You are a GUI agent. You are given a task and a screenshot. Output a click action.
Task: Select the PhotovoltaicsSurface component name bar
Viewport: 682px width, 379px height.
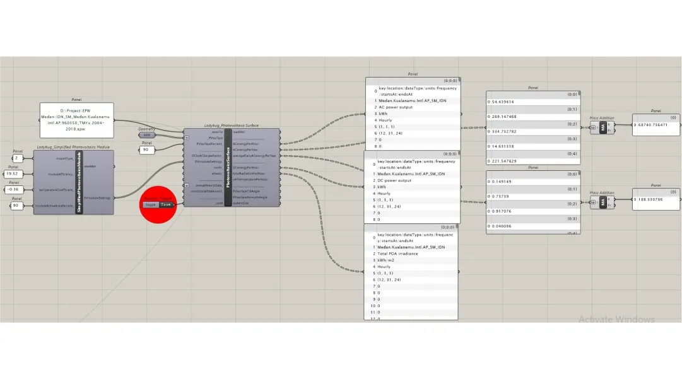point(228,167)
